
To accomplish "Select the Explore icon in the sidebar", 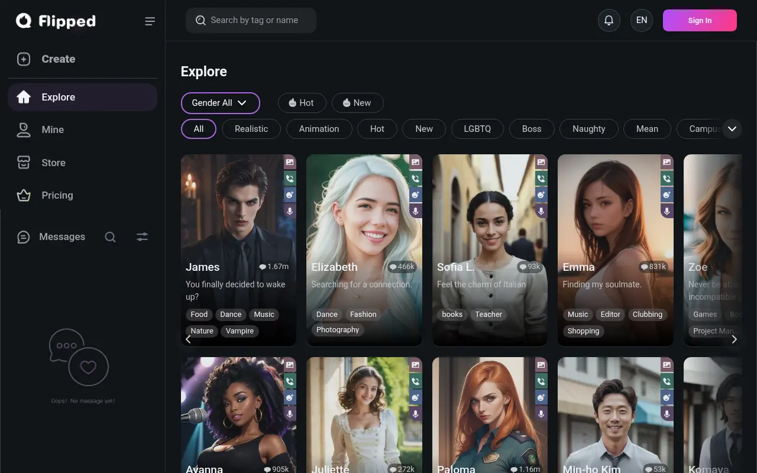I will click(23, 97).
